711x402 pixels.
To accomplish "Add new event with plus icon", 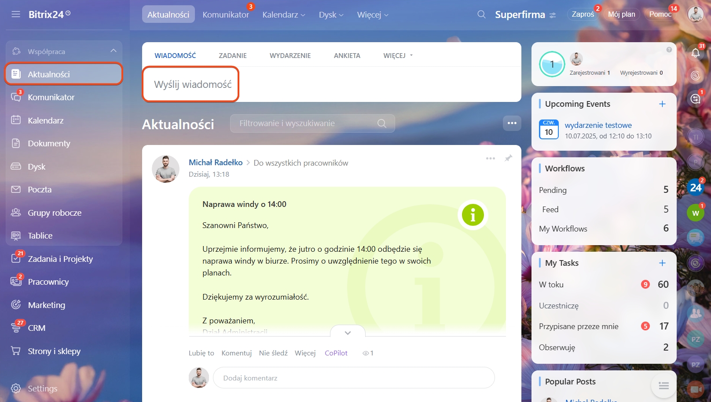I will click(x=662, y=104).
